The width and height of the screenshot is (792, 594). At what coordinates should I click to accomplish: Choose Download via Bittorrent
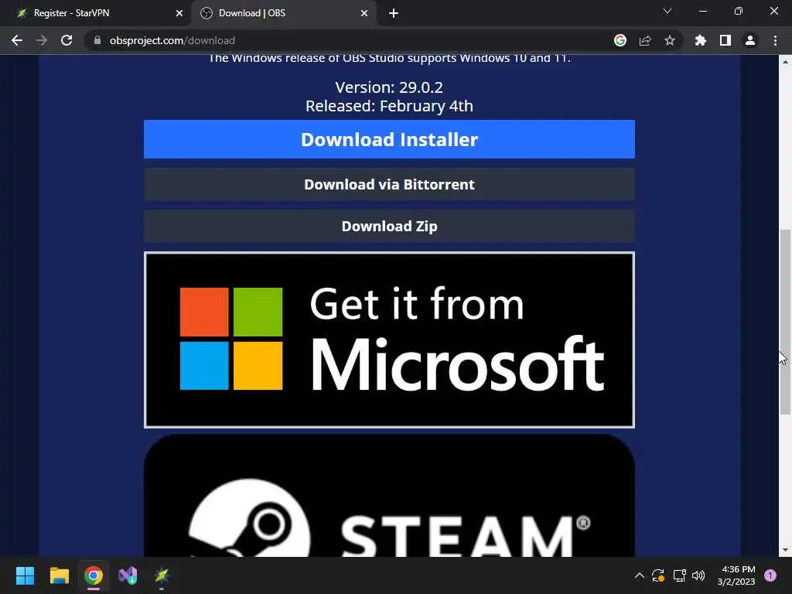(389, 184)
